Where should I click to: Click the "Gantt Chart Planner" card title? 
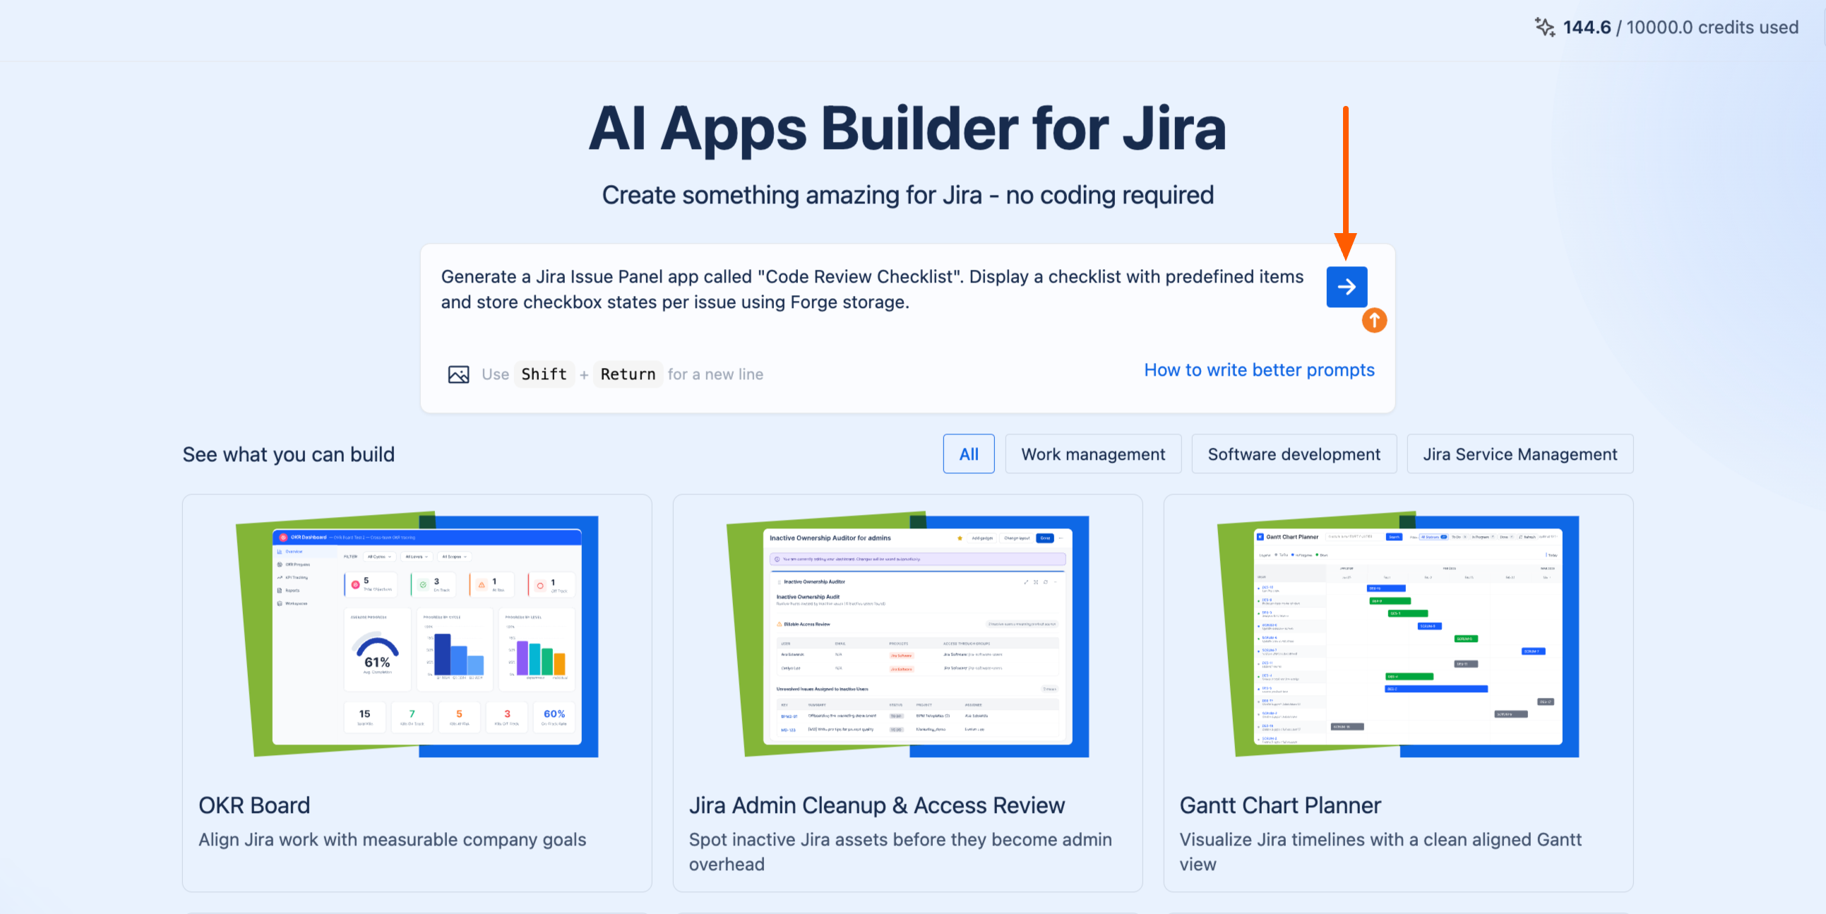coord(1280,805)
